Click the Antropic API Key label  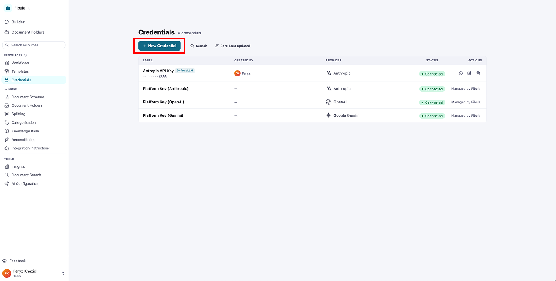point(158,71)
